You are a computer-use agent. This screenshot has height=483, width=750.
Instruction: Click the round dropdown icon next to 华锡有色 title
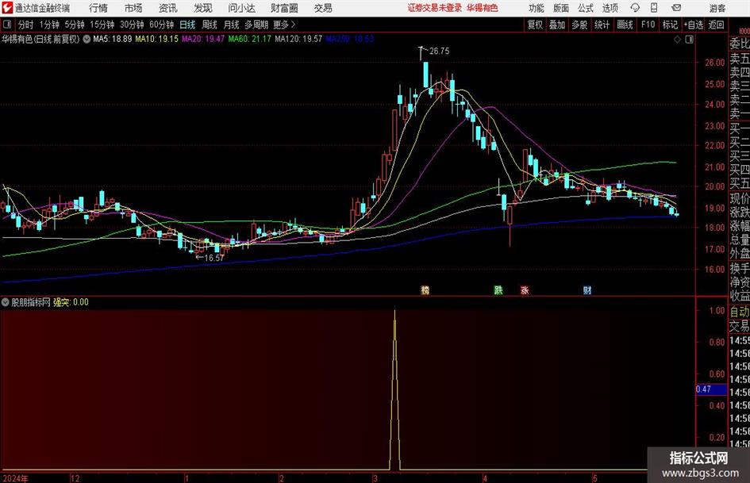pos(87,39)
